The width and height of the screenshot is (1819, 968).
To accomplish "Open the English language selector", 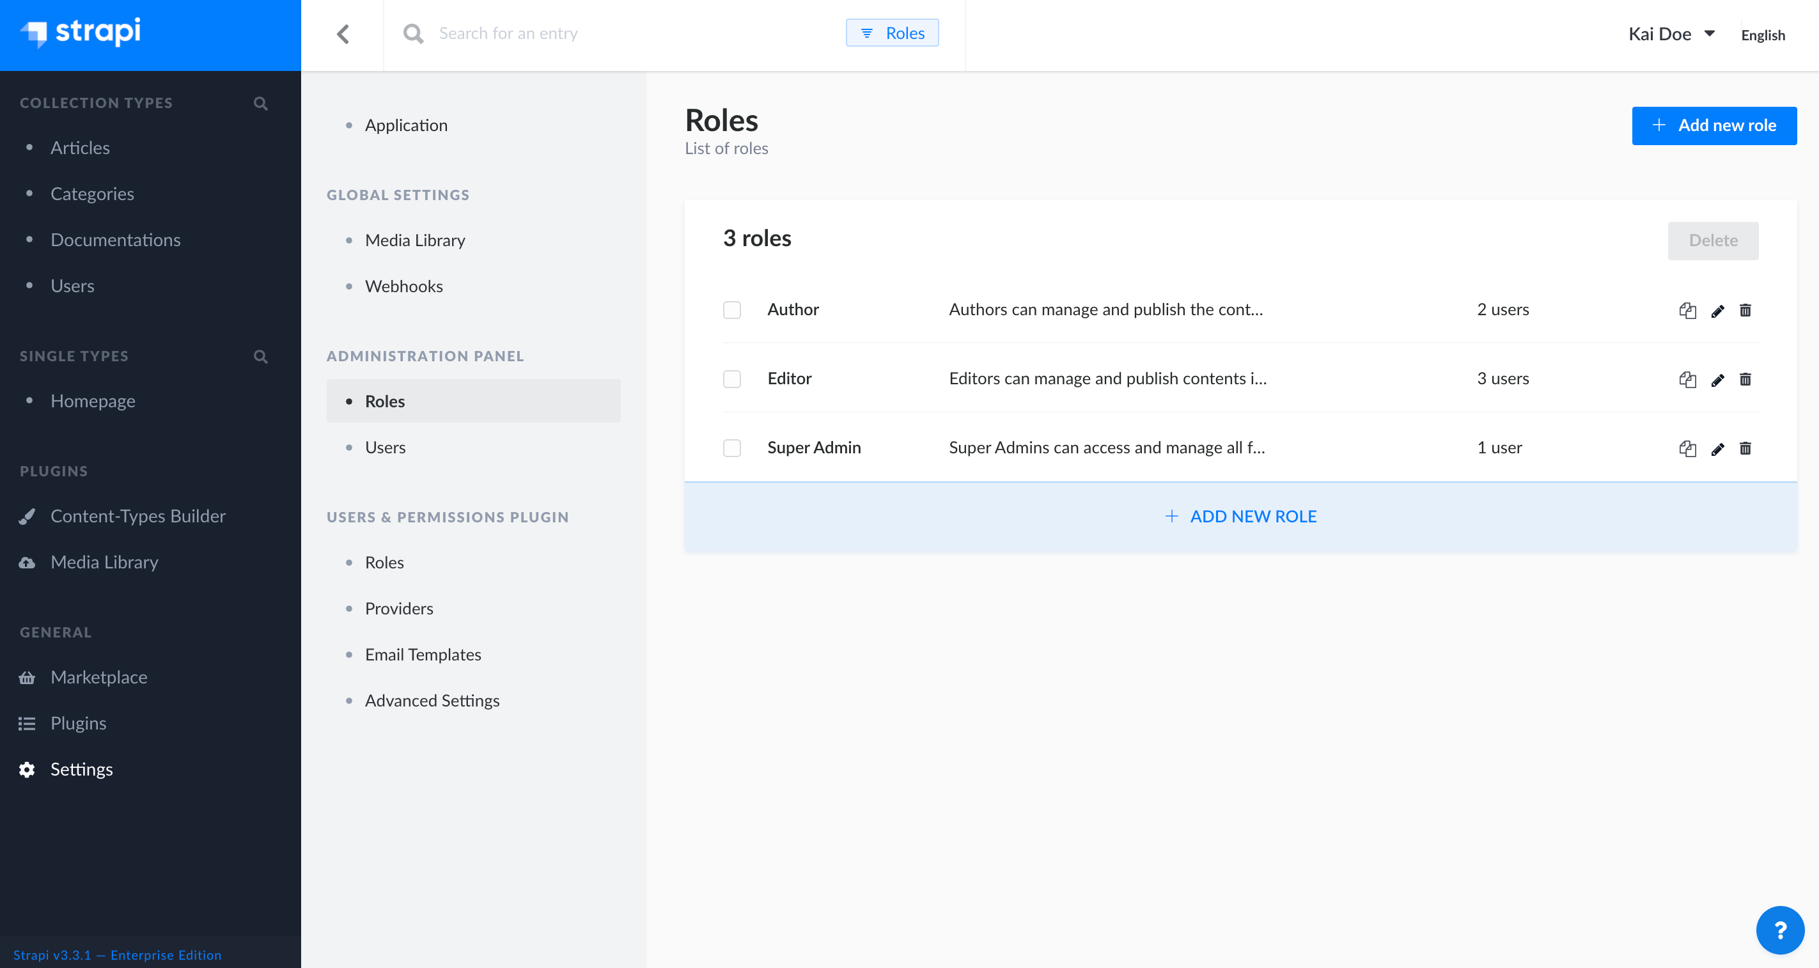I will [x=1763, y=35].
